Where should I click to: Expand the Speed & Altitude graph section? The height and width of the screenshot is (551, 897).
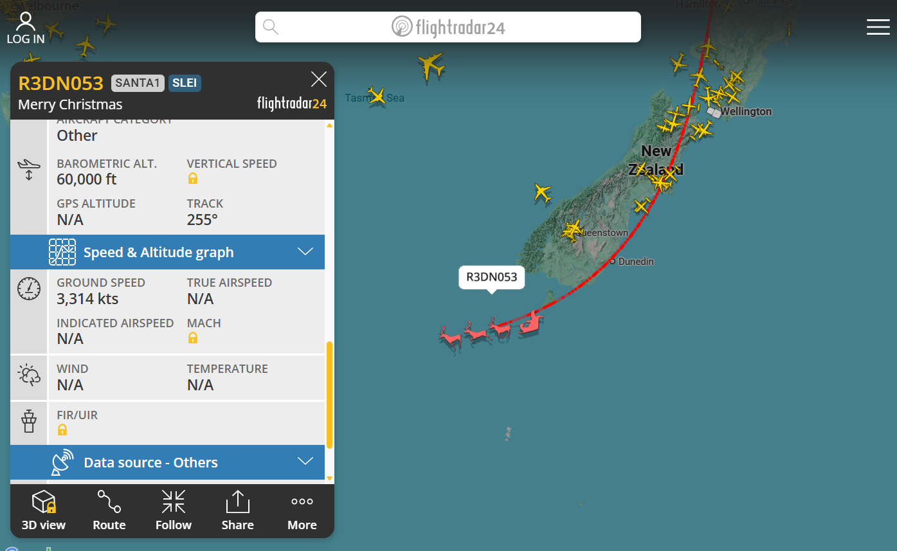point(167,252)
